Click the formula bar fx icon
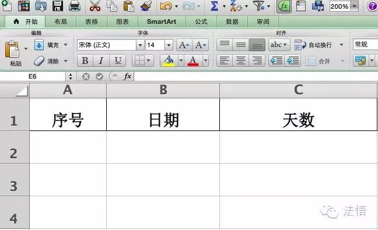This screenshot has width=378, height=230. click(128, 76)
